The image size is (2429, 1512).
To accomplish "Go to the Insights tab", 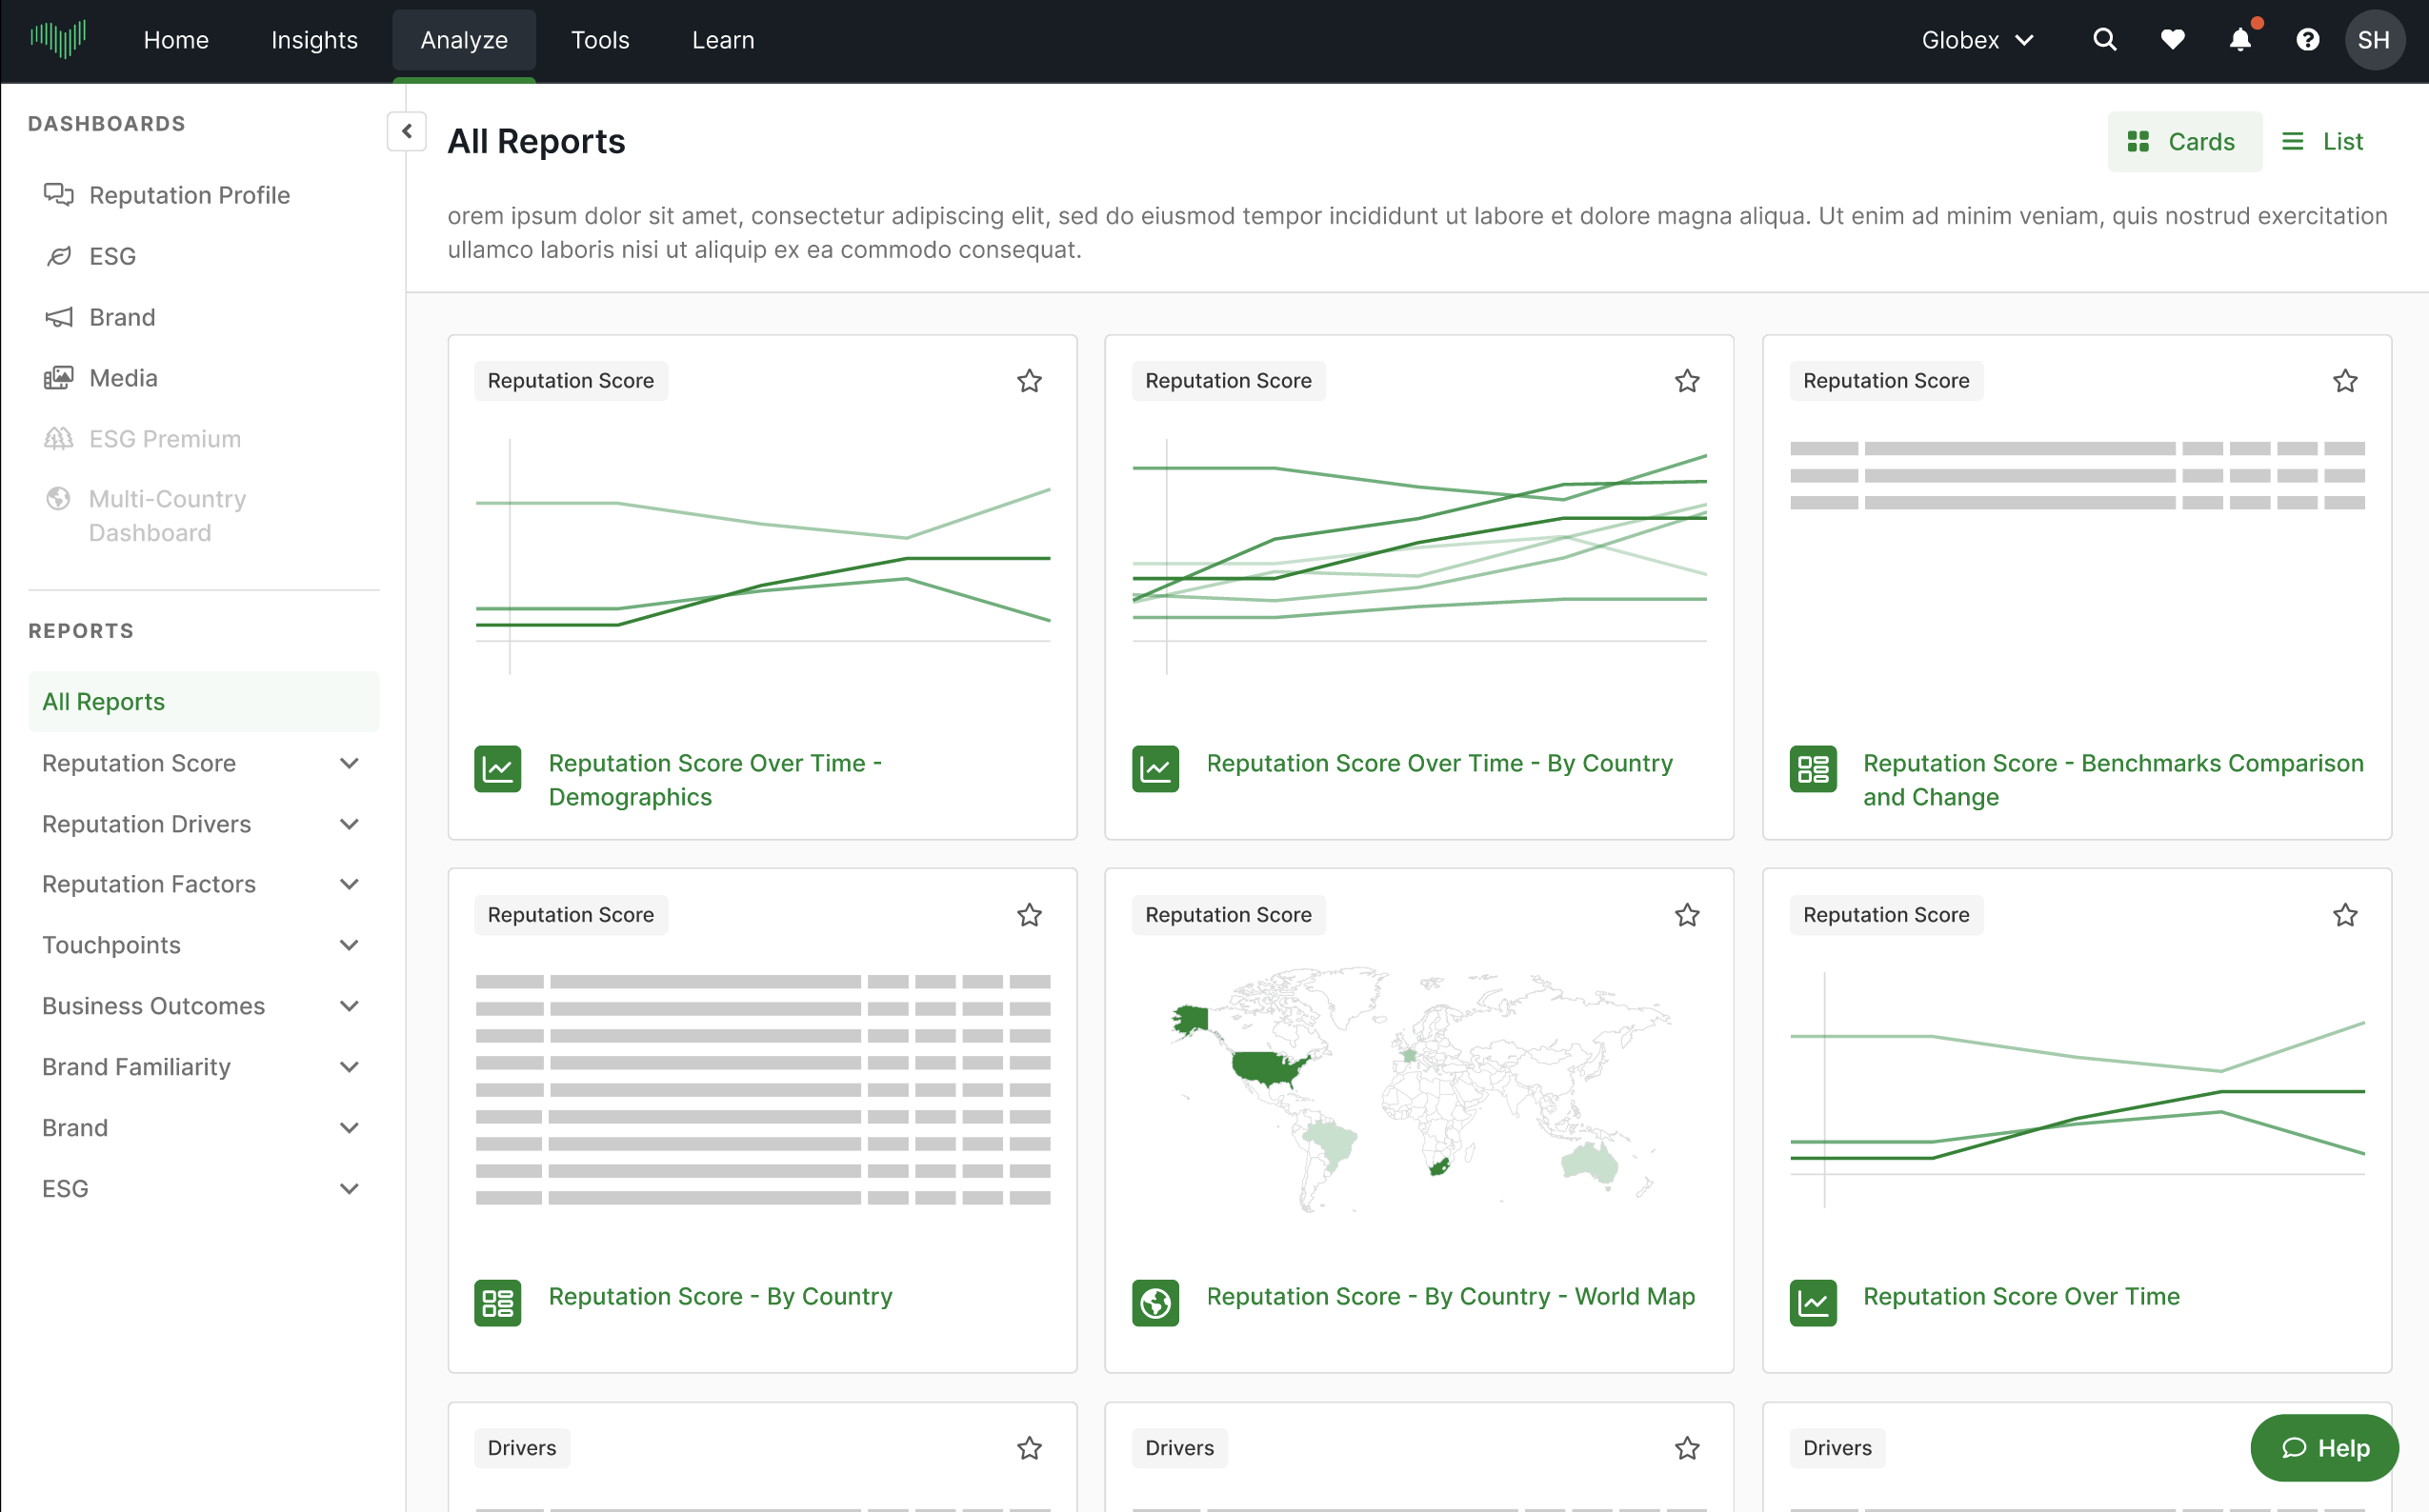I will (x=314, y=40).
